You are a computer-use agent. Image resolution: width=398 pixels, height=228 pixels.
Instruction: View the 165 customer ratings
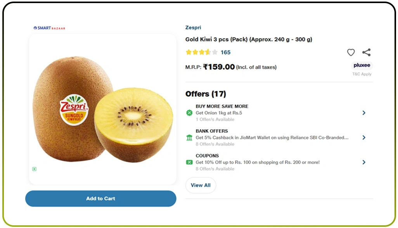[x=225, y=52]
